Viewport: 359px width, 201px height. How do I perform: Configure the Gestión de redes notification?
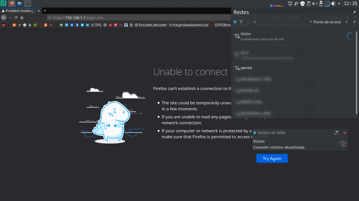click(x=337, y=133)
